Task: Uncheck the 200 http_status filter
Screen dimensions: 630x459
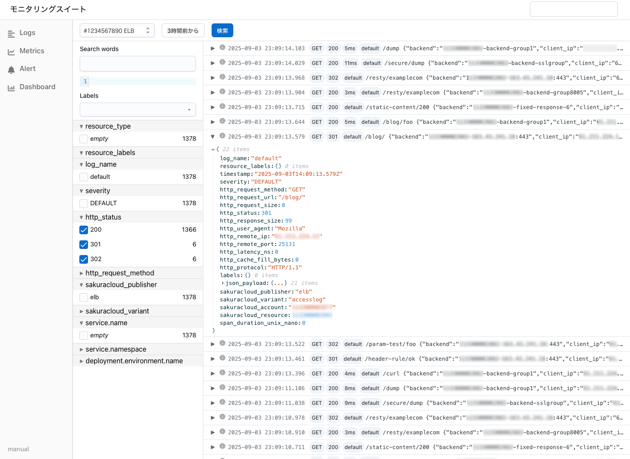Action: click(84, 230)
